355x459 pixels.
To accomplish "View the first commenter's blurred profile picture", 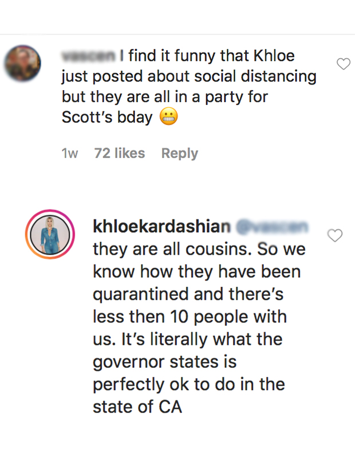I will 22,64.
